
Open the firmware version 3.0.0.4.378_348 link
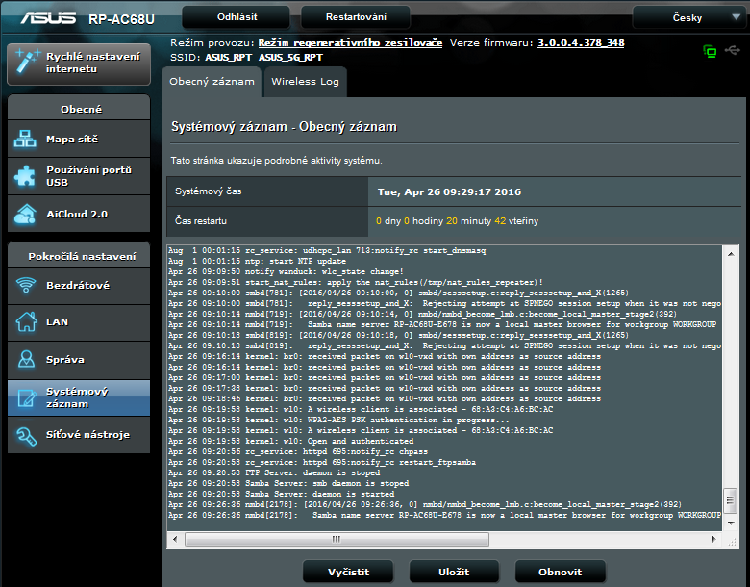580,43
